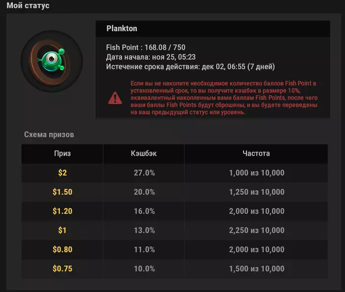Click the Приз column header

62,153
